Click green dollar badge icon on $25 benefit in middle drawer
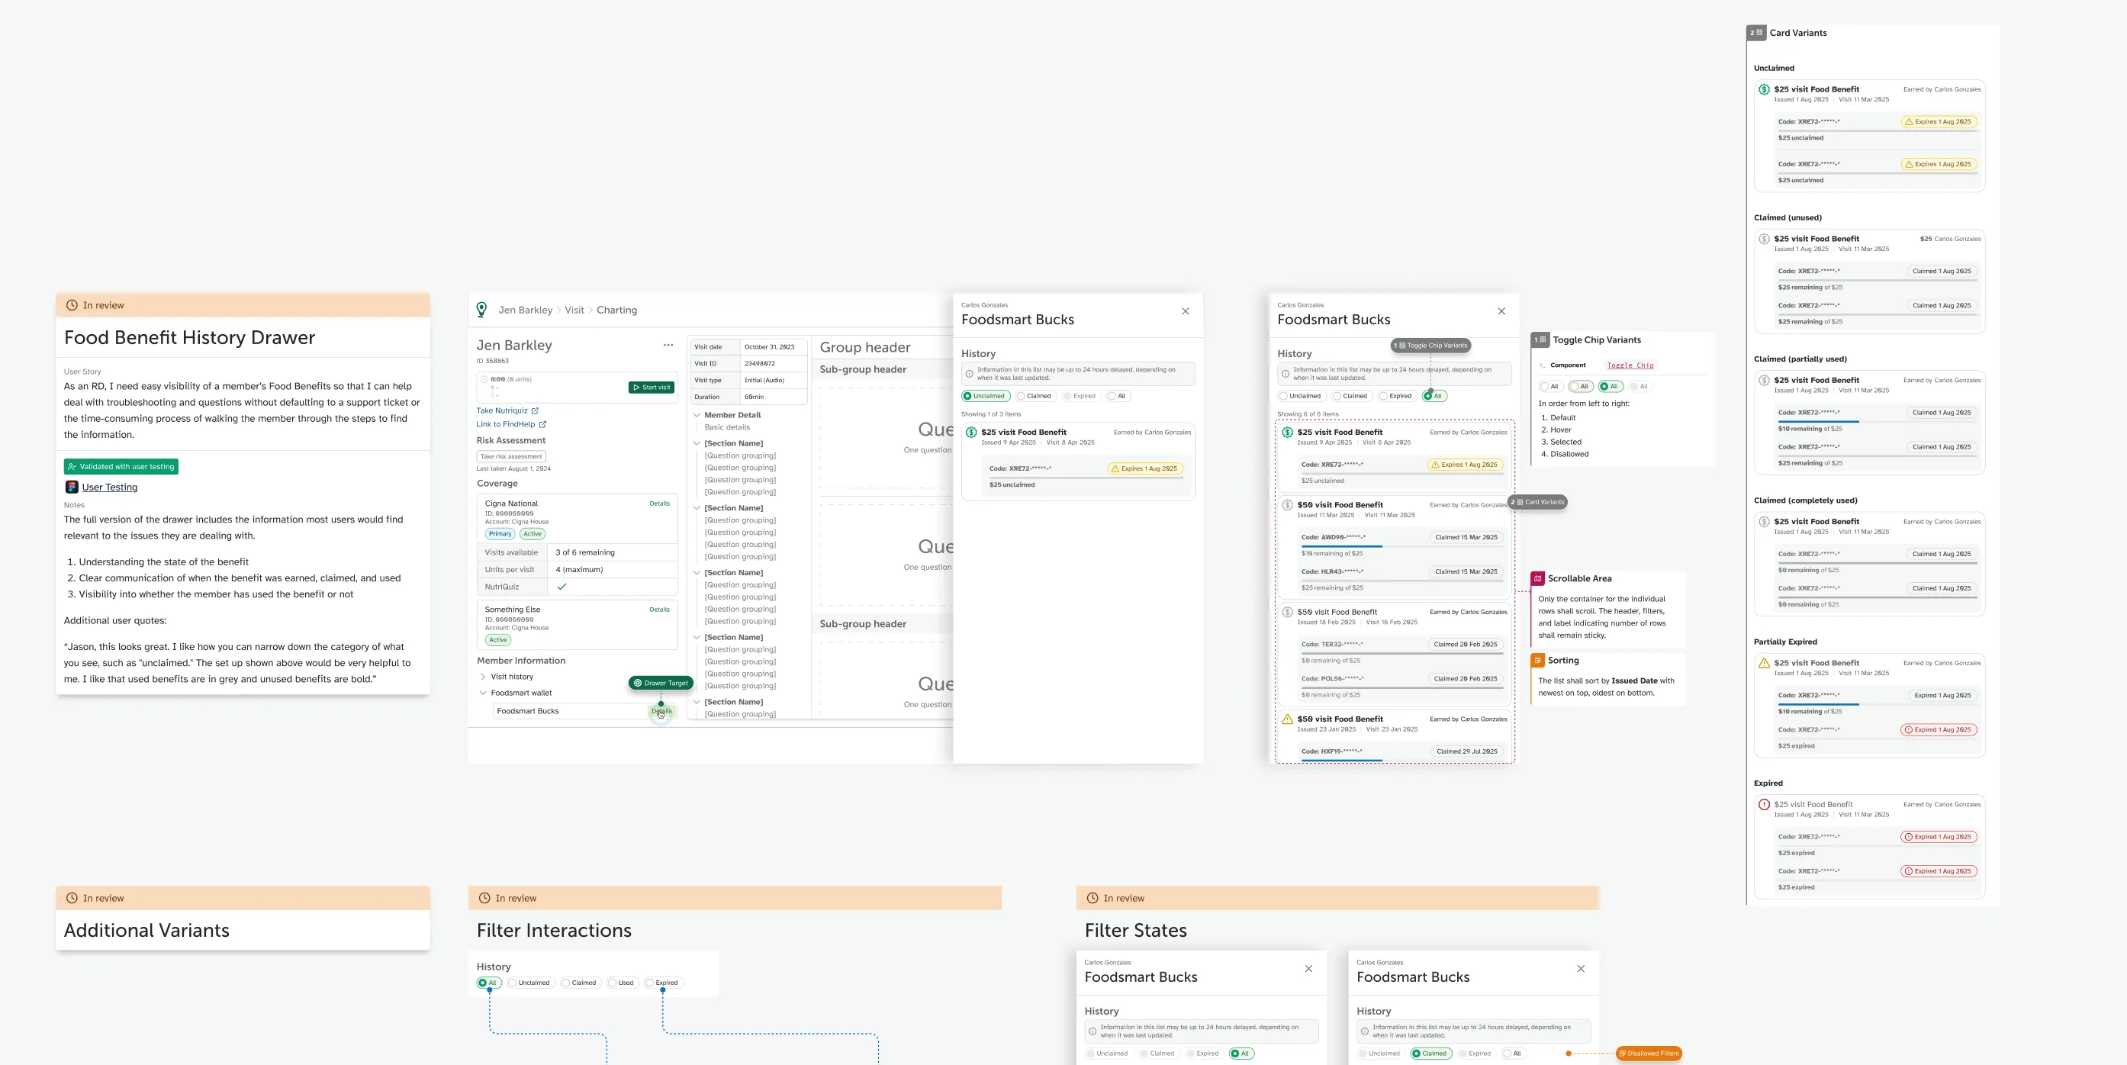 coord(972,432)
